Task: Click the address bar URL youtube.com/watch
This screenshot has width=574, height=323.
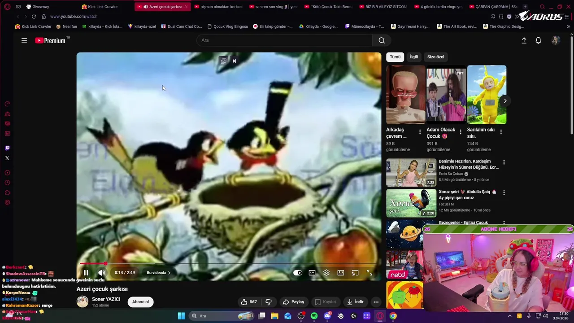Action: tap(74, 17)
